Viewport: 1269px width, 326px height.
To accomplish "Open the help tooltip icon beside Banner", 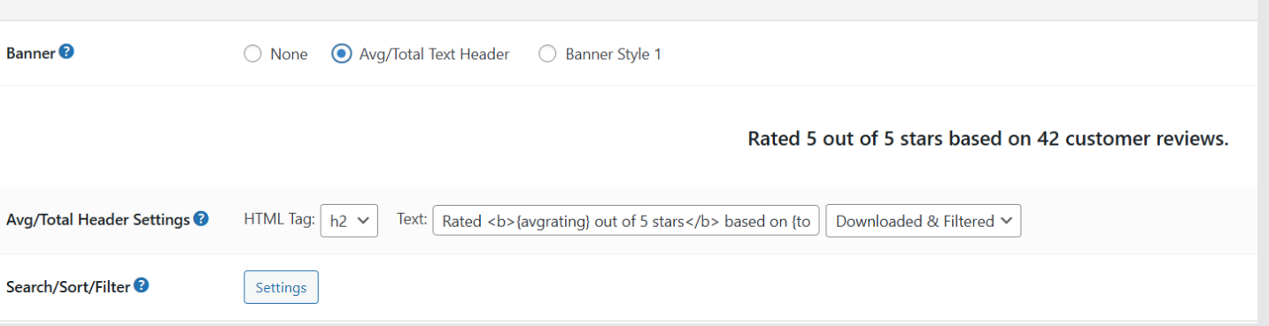I will (66, 52).
